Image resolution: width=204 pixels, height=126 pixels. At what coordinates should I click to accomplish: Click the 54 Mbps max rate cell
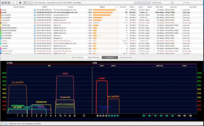pyautogui.click(x=161, y=25)
